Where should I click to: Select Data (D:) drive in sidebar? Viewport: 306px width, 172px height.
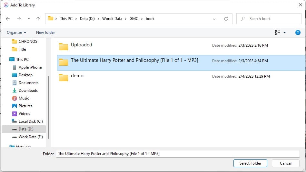pyautogui.click(x=24, y=129)
